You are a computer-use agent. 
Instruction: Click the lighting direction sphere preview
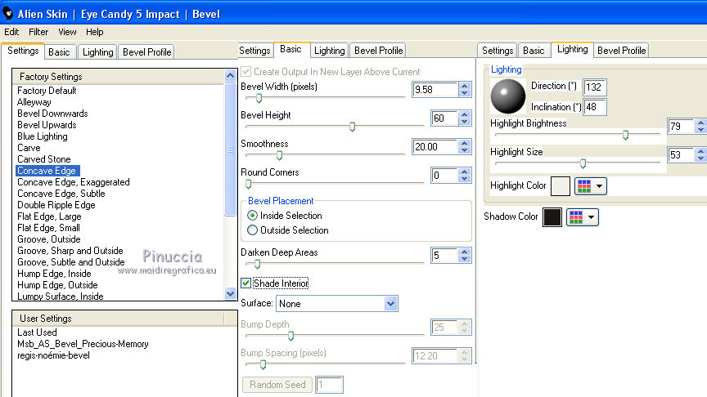[507, 96]
